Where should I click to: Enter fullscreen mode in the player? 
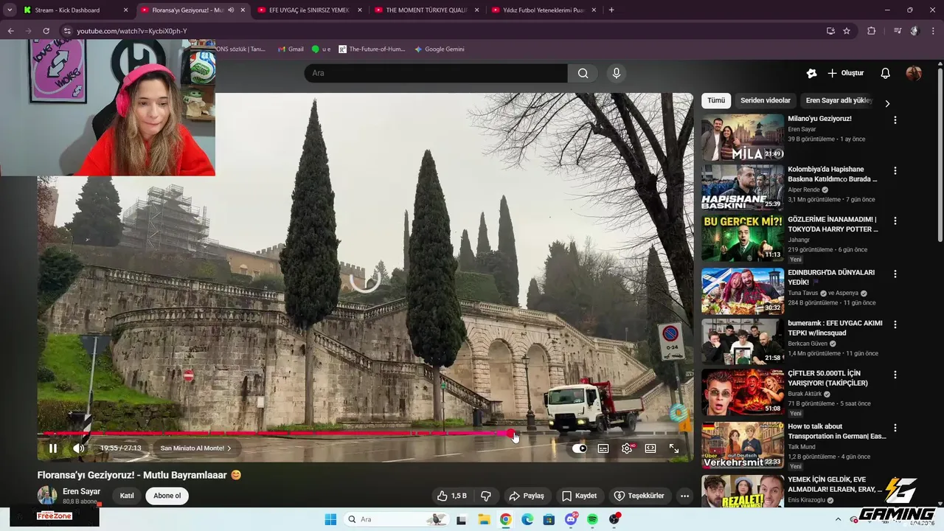(x=674, y=448)
